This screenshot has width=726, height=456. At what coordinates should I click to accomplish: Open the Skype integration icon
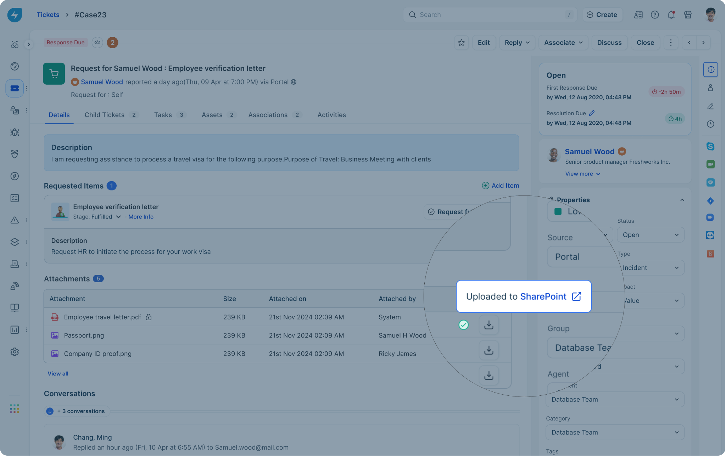click(710, 146)
